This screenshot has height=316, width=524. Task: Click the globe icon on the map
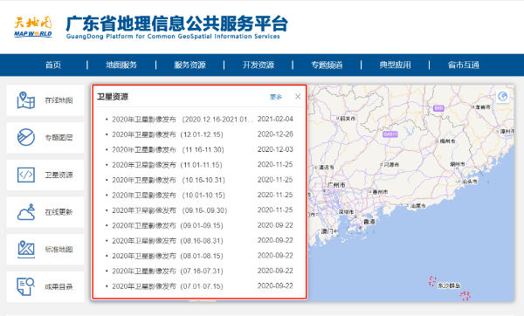tap(503, 97)
